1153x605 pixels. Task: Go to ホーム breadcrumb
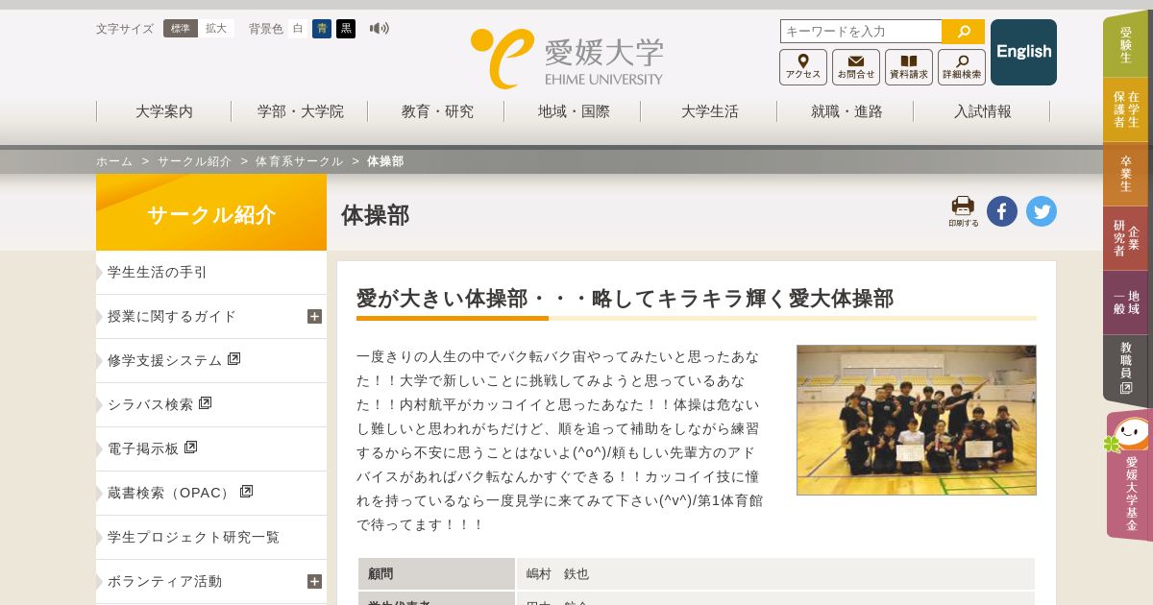click(114, 161)
